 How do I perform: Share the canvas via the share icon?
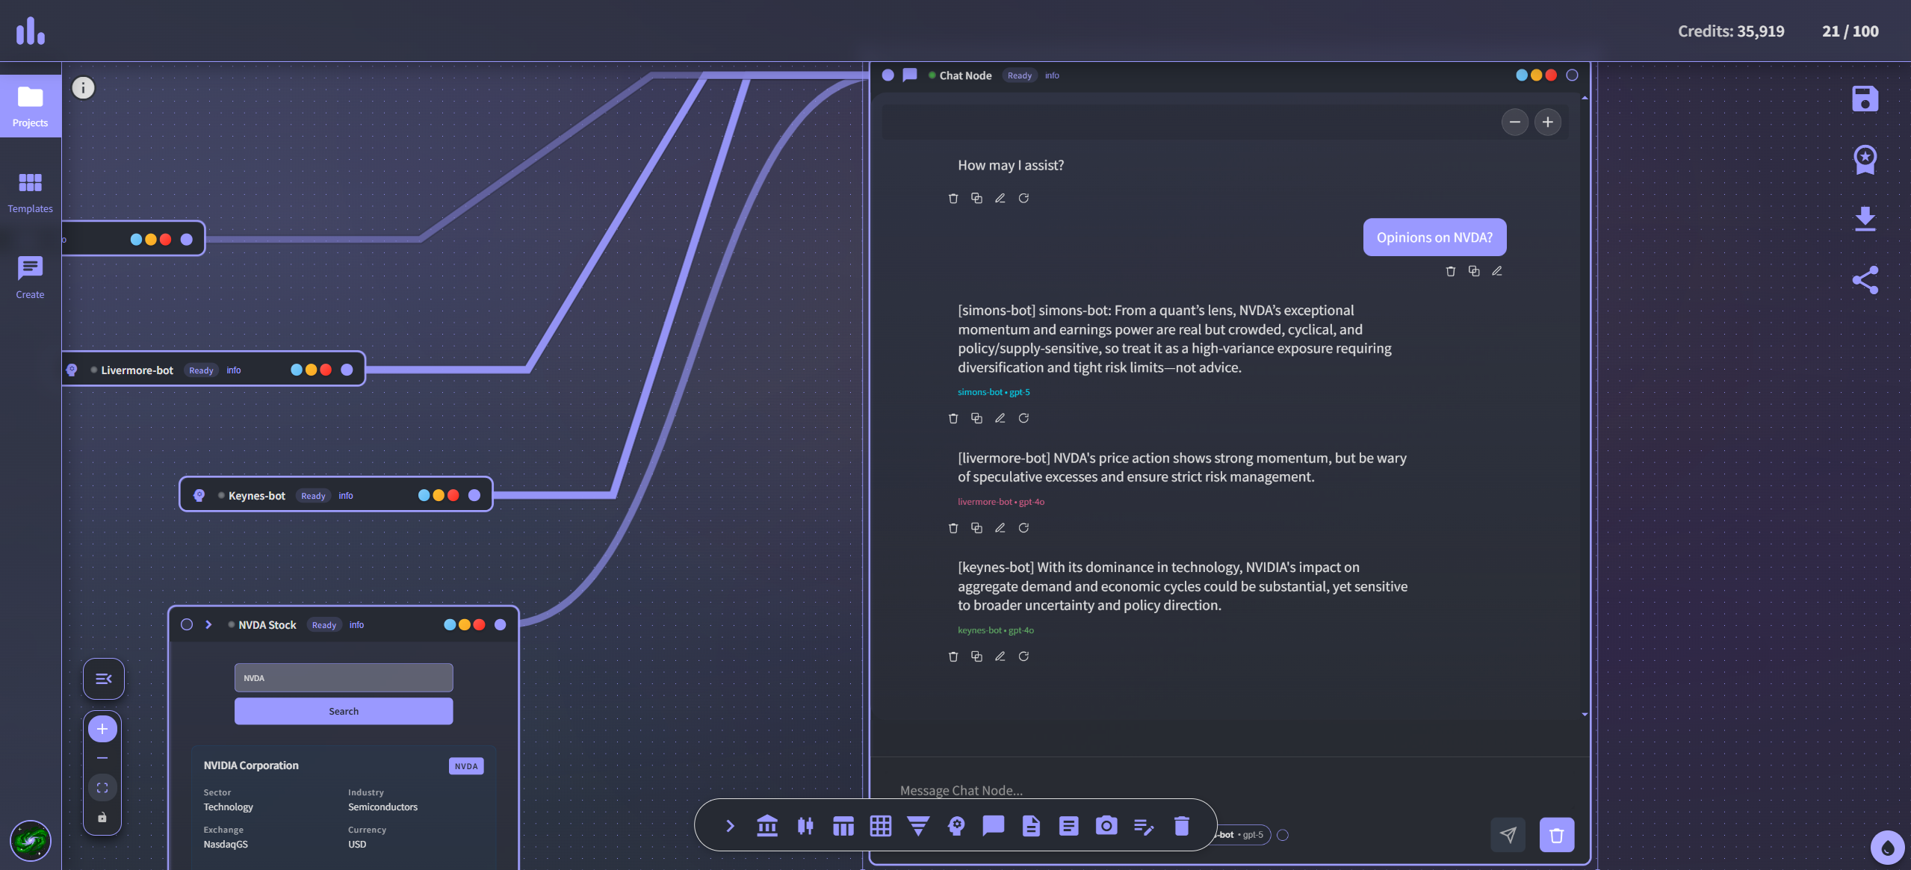pyautogui.click(x=1865, y=280)
